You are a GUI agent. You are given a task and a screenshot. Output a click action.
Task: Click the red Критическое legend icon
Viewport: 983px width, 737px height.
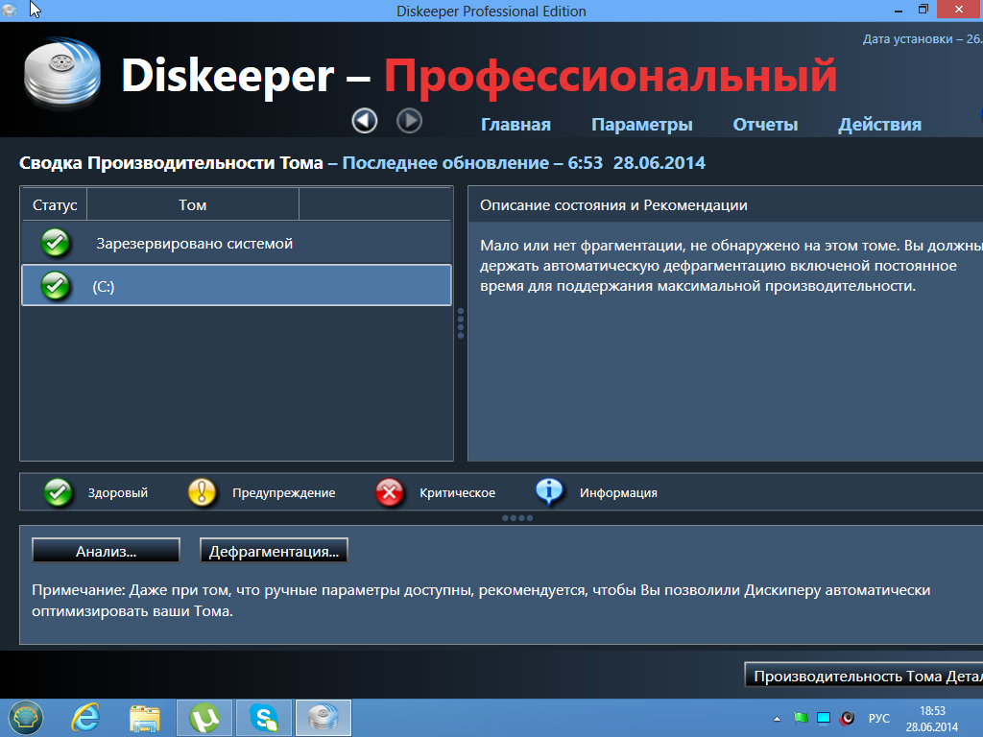tap(390, 492)
